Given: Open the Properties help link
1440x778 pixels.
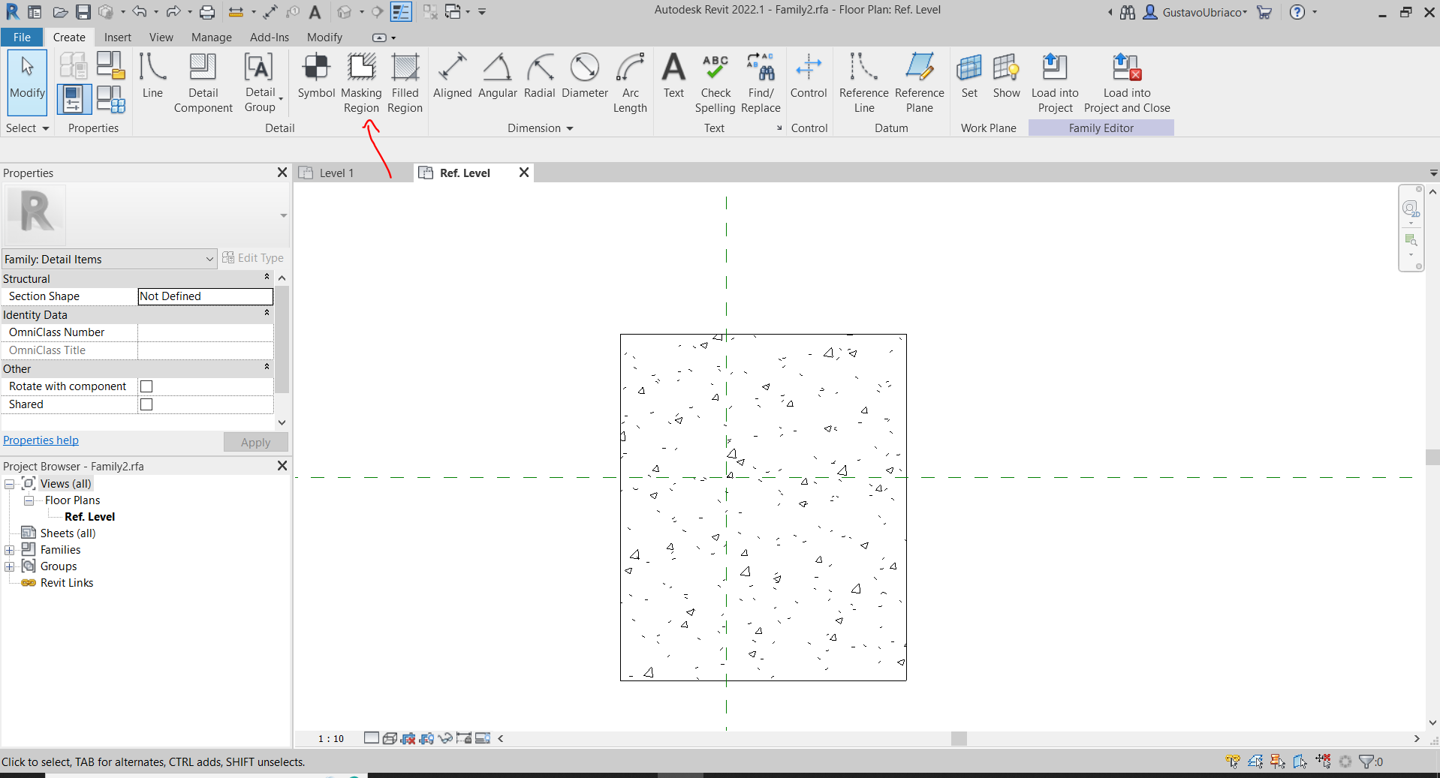Looking at the screenshot, I should pyautogui.click(x=41, y=440).
